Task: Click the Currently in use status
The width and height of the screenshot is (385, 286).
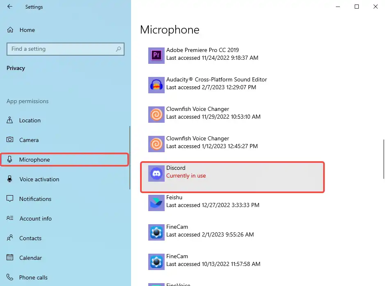Action: [x=186, y=176]
